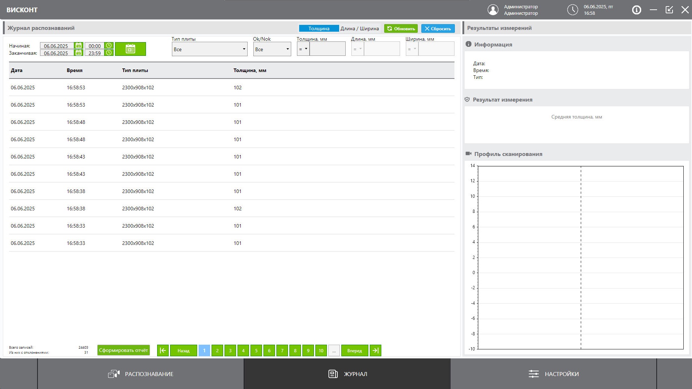Open the end date calendar picker
Image resolution: width=692 pixels, height=389 pixels.
click(79, 53)
